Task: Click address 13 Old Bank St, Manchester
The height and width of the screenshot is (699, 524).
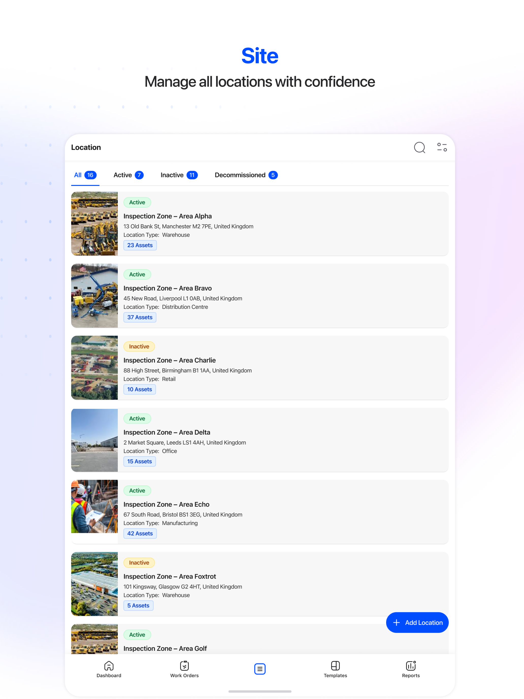Action: [x=188, y=226]
